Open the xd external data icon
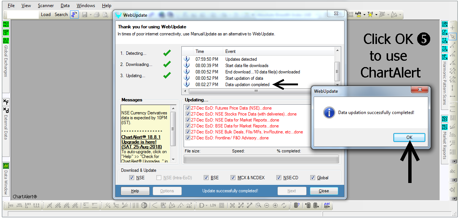This screenshot has width=460, height=218. (6, 110)
